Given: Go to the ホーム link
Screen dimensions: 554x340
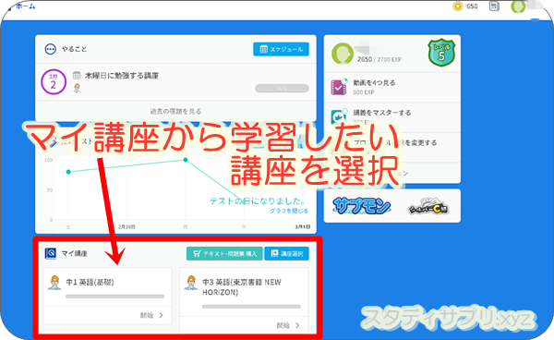Looking at the screenshot, I should pyautogui.click(x=26, y=6).
